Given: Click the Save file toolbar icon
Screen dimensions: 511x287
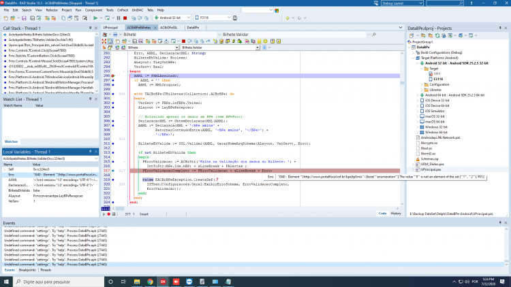Looking at the screenshot, I should 24,18.
